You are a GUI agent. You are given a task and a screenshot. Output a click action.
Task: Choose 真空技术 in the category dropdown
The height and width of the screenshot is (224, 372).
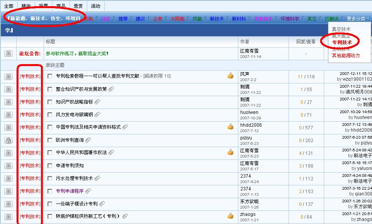pyautogui.click(x=341, y=29)
